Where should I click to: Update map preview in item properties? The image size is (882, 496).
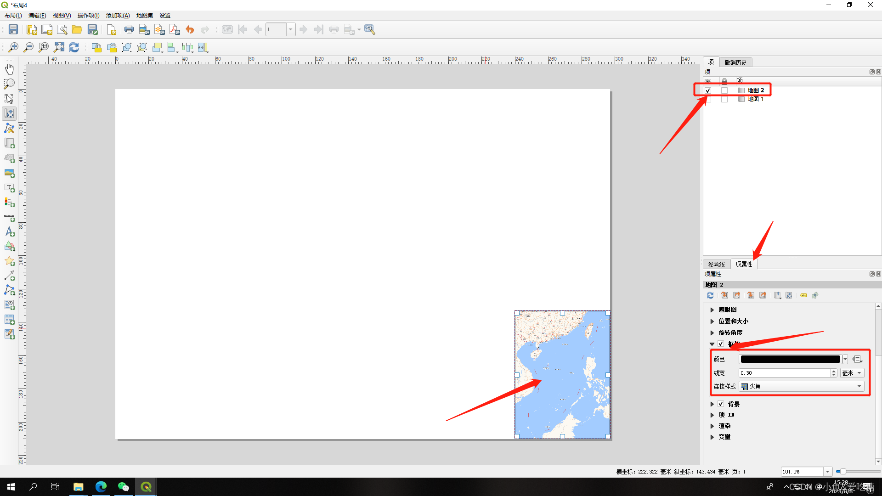click(x=710, y=295)
